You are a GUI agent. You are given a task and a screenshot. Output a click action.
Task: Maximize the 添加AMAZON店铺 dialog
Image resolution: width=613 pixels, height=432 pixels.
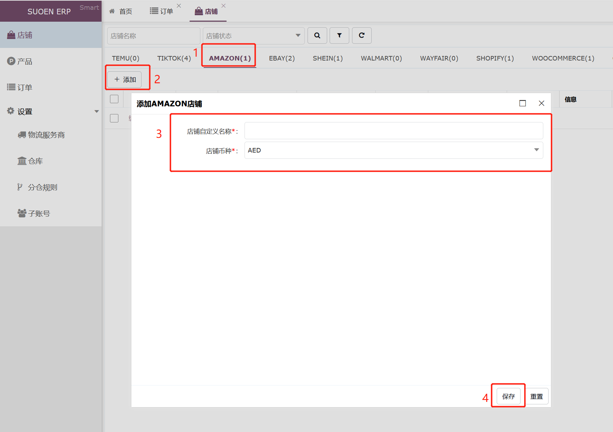tap(522, 103)
